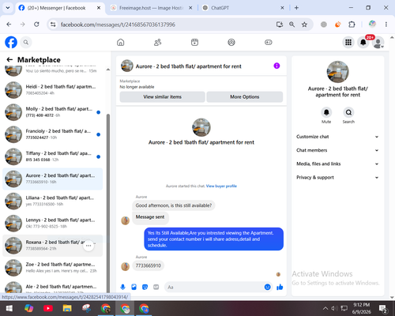Viewport: 395px width, 316px height.
Task: Expand Privacy & support section
Action: [x=337, y=178]
